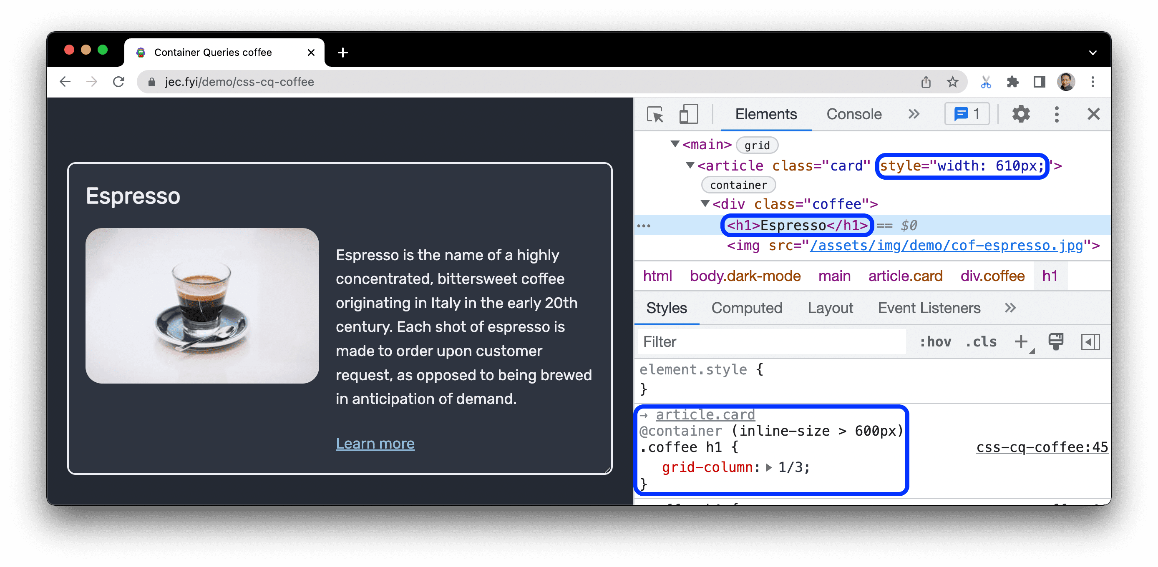Click the device toolbar toggle icon
The height and width of the screenshot is (567, 1158).
coord(686,115)
